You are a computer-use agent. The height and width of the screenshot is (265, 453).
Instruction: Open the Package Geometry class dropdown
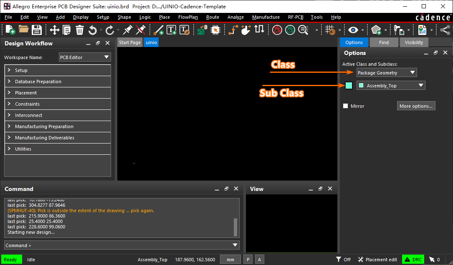[x=387, y=73]
